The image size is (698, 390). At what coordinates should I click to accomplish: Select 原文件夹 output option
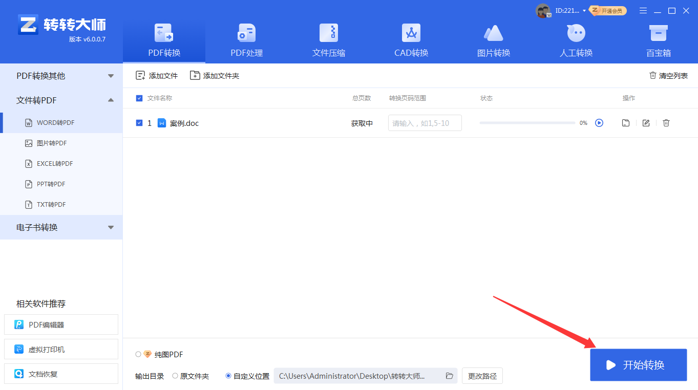[x=175, y=376]
